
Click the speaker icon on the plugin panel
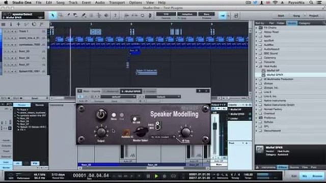(x=158, y=126)
